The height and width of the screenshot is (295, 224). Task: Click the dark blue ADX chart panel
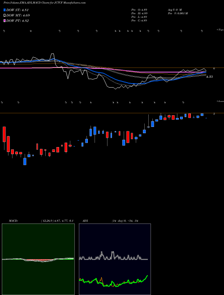coord(115,259)
